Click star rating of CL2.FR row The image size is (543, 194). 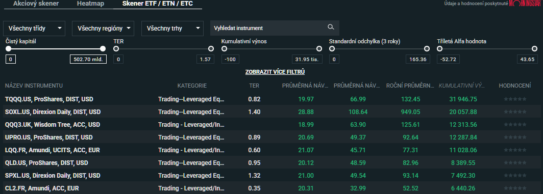(x=515, y=188)
